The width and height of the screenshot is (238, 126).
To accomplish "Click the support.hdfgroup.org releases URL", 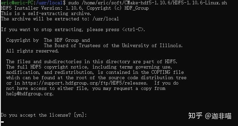I will tap(85, 83).
